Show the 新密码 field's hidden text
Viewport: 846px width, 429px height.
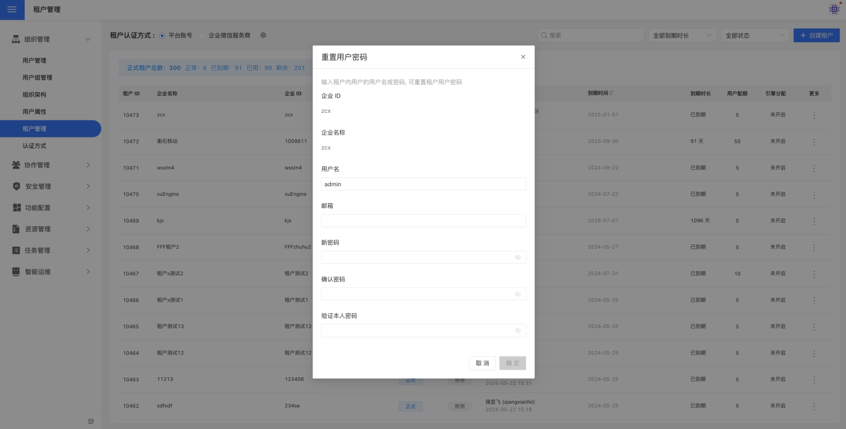518,257
